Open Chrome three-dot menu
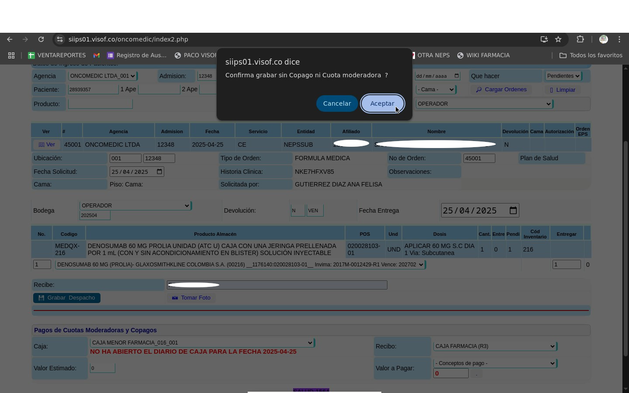 pyautogui.click(x=619, y=39)
